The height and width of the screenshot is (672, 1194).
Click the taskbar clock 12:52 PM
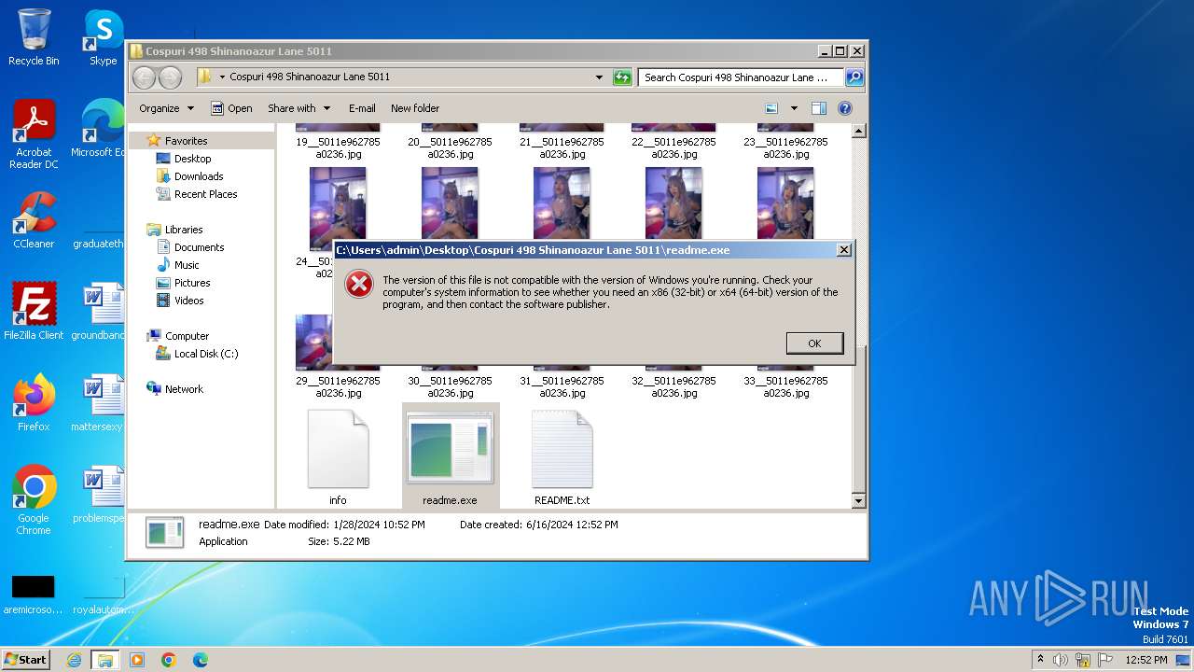[1146, 660]
